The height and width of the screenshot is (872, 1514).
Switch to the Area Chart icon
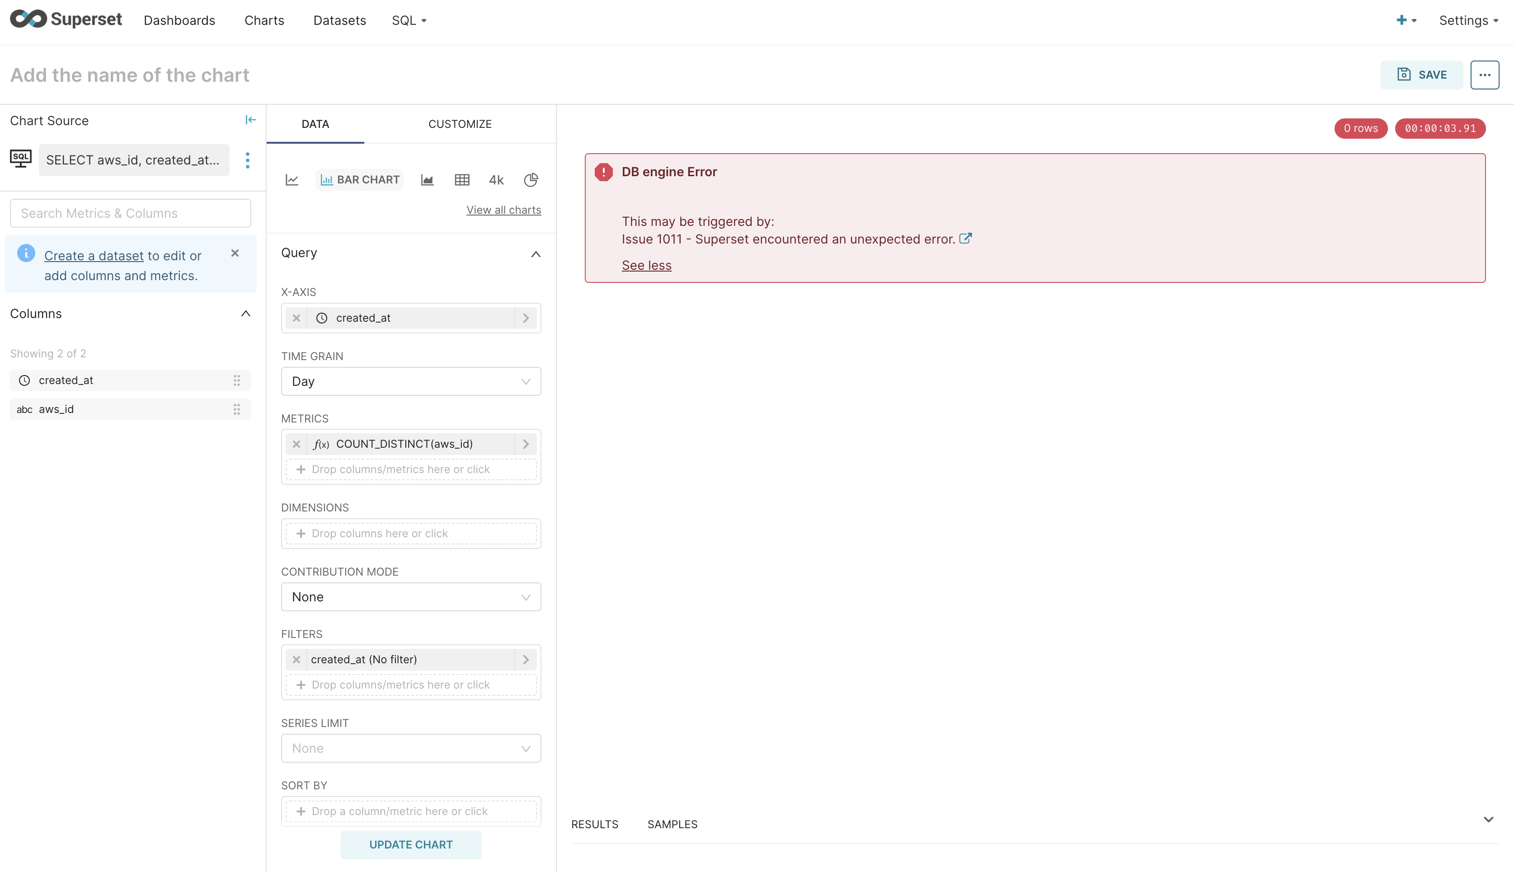tap(427, 180)
